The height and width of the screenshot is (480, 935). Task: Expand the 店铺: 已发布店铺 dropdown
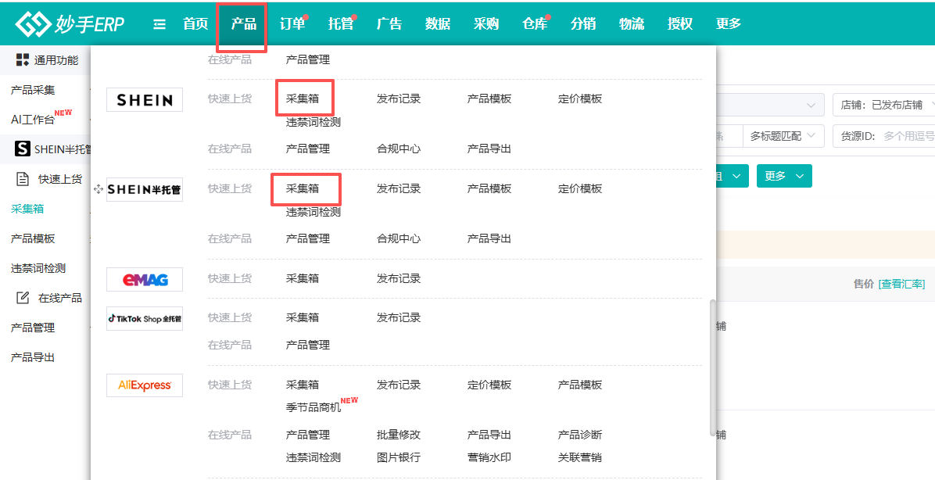[883, 105]
